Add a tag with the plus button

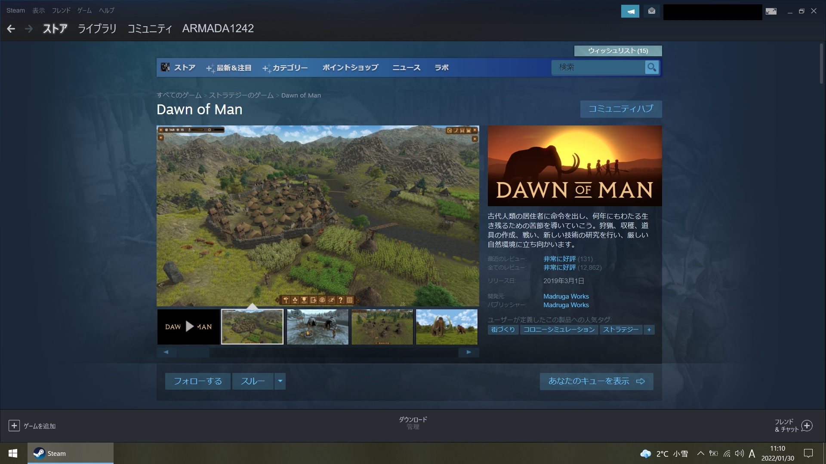point(649,330)
